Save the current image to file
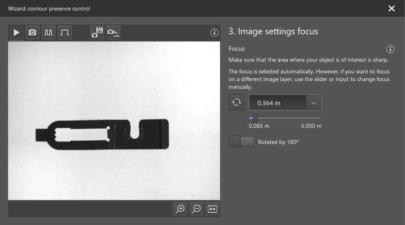Screen dimensions: 405x225 97,33
